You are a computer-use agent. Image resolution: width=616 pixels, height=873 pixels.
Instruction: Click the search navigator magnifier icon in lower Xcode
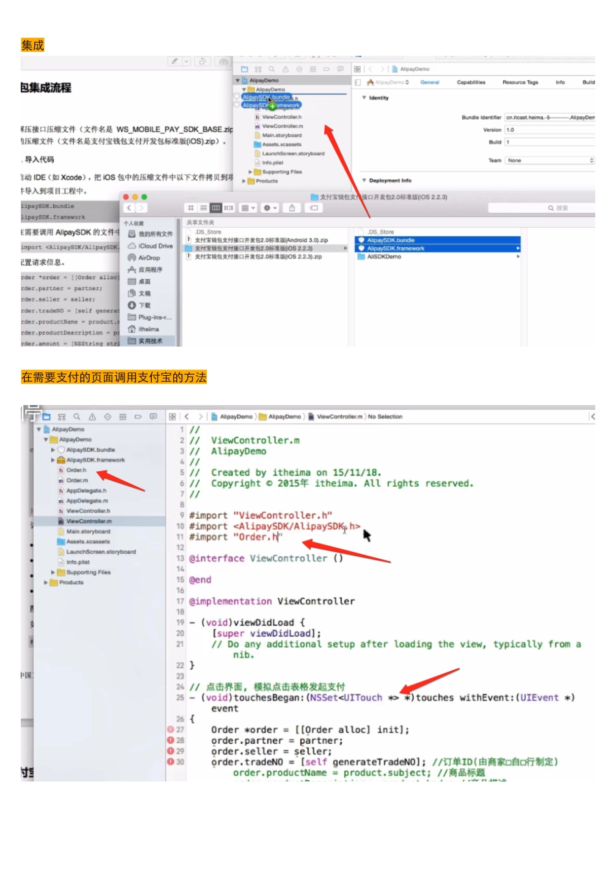pyautogui.click(x=77, y=417)
